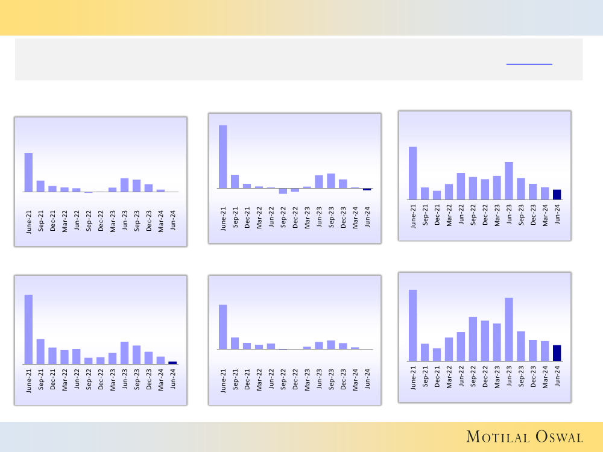Click Dec-22 axis label in bottom-middle chart

[295, 380]
